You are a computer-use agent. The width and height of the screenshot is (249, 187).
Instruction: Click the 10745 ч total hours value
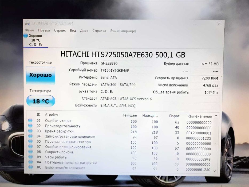pos(211,92)
